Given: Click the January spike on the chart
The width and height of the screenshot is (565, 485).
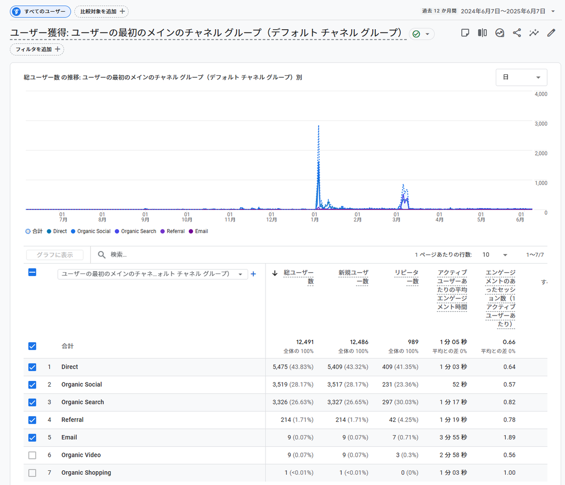Looking at the screenshot, I should coord(319,167).
